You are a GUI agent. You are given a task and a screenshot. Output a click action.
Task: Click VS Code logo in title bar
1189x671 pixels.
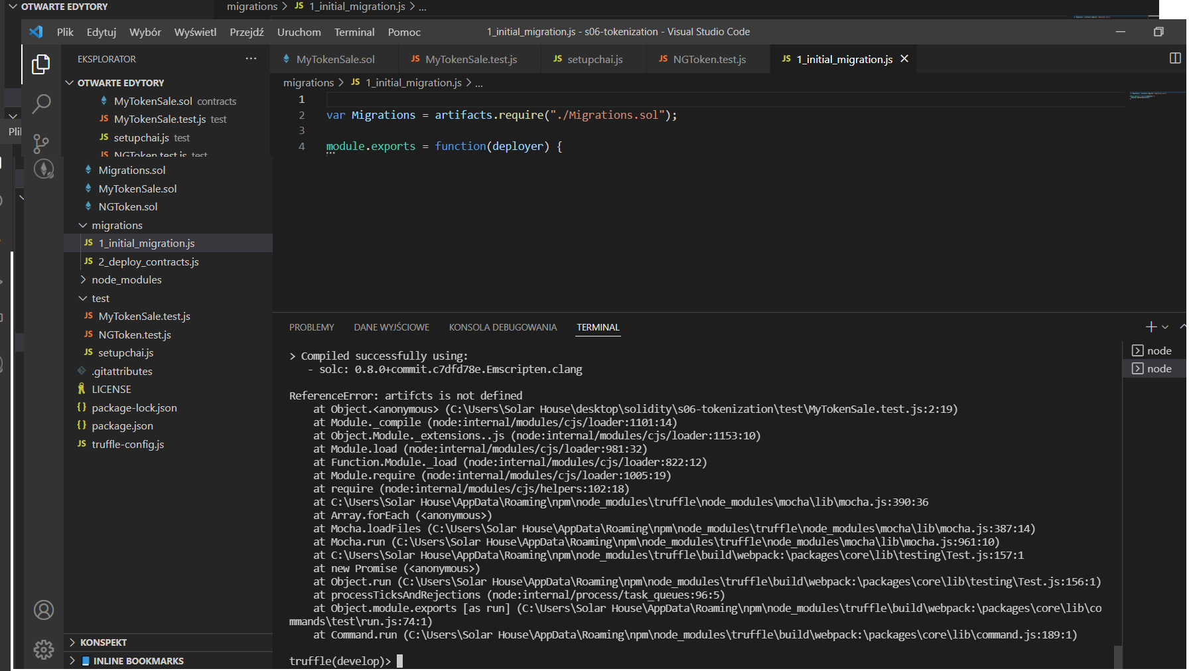(36, 31)
